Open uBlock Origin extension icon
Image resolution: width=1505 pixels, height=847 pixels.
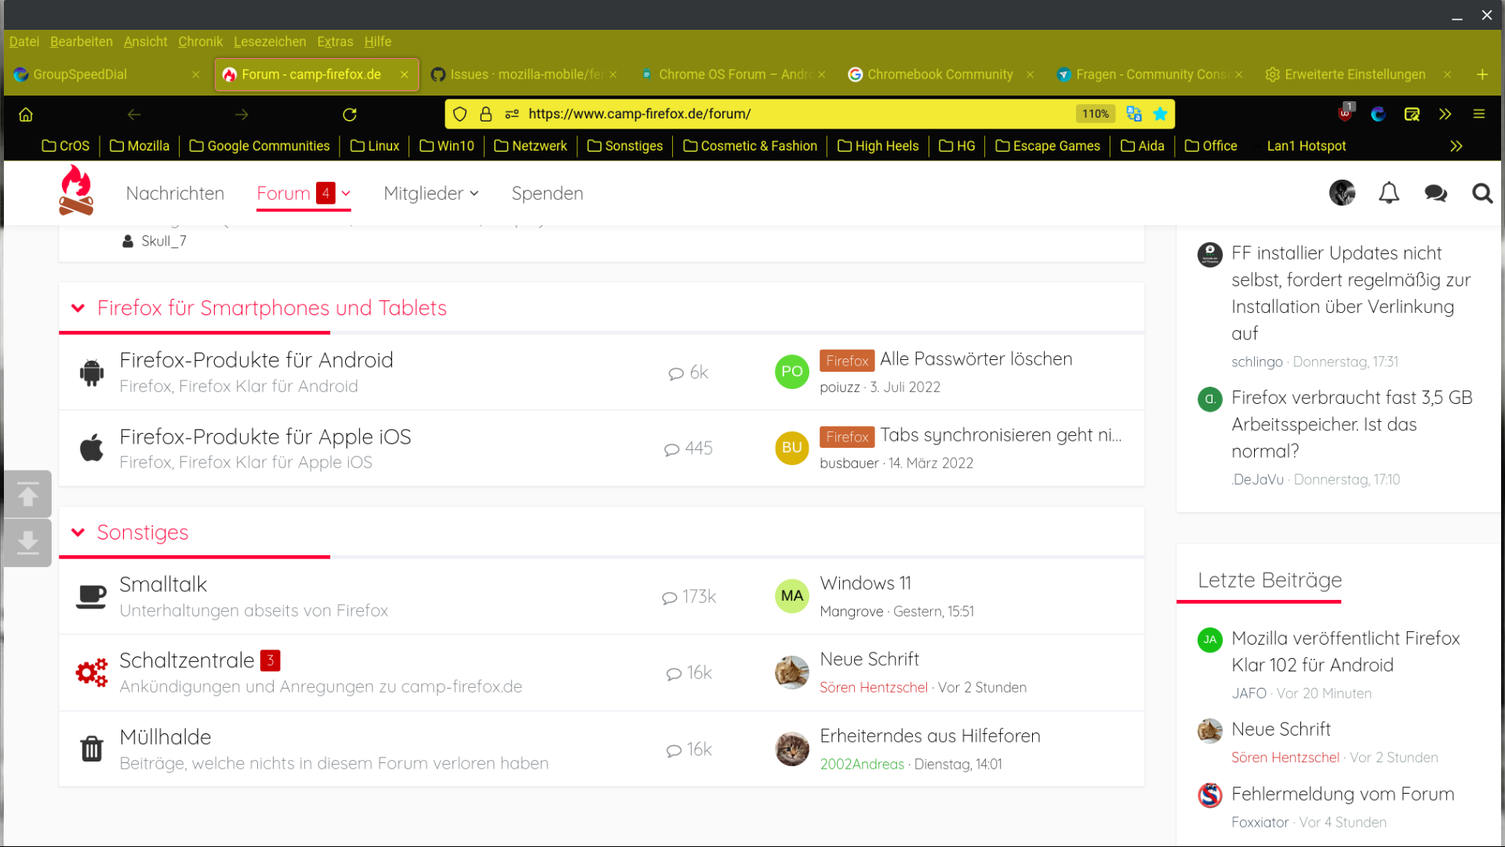tap(1346, 113)
